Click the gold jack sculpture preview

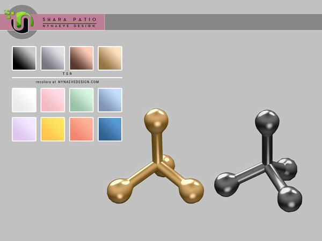[x=156, y=161]
